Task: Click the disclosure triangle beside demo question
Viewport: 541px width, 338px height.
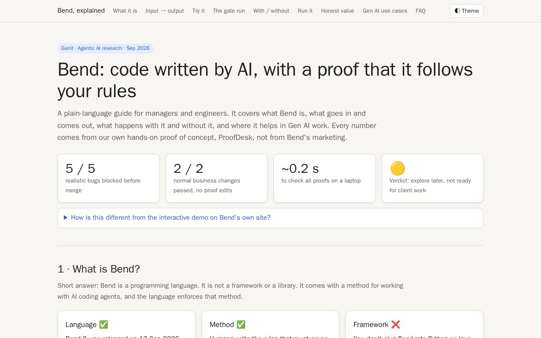Action: click(66, 218)
